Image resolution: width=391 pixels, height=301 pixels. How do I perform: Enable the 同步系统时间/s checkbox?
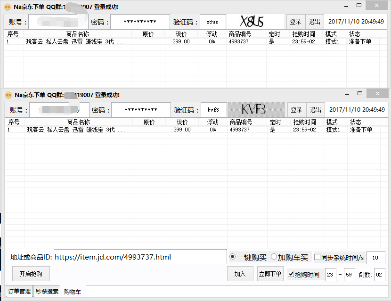coord(317,257)
